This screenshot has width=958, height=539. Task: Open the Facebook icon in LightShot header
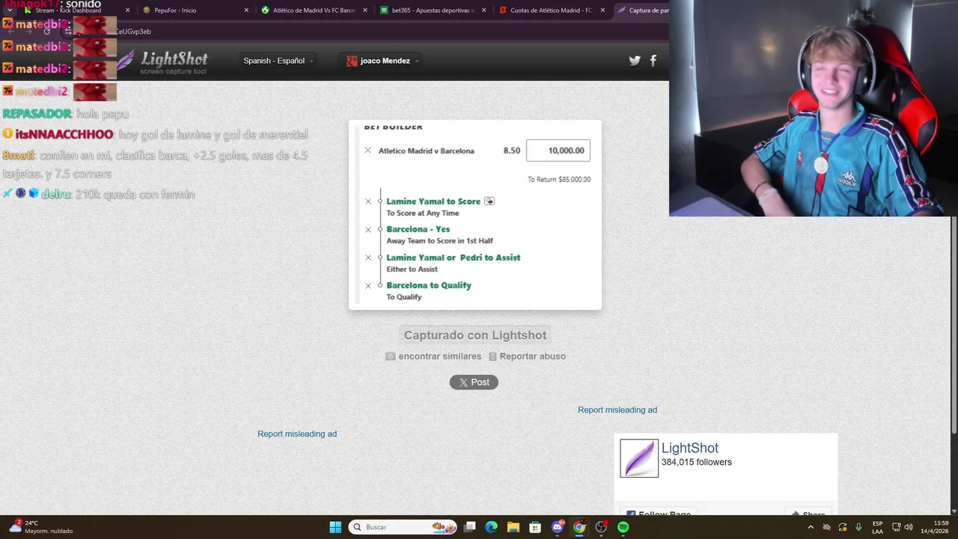[x=653, y=61]
